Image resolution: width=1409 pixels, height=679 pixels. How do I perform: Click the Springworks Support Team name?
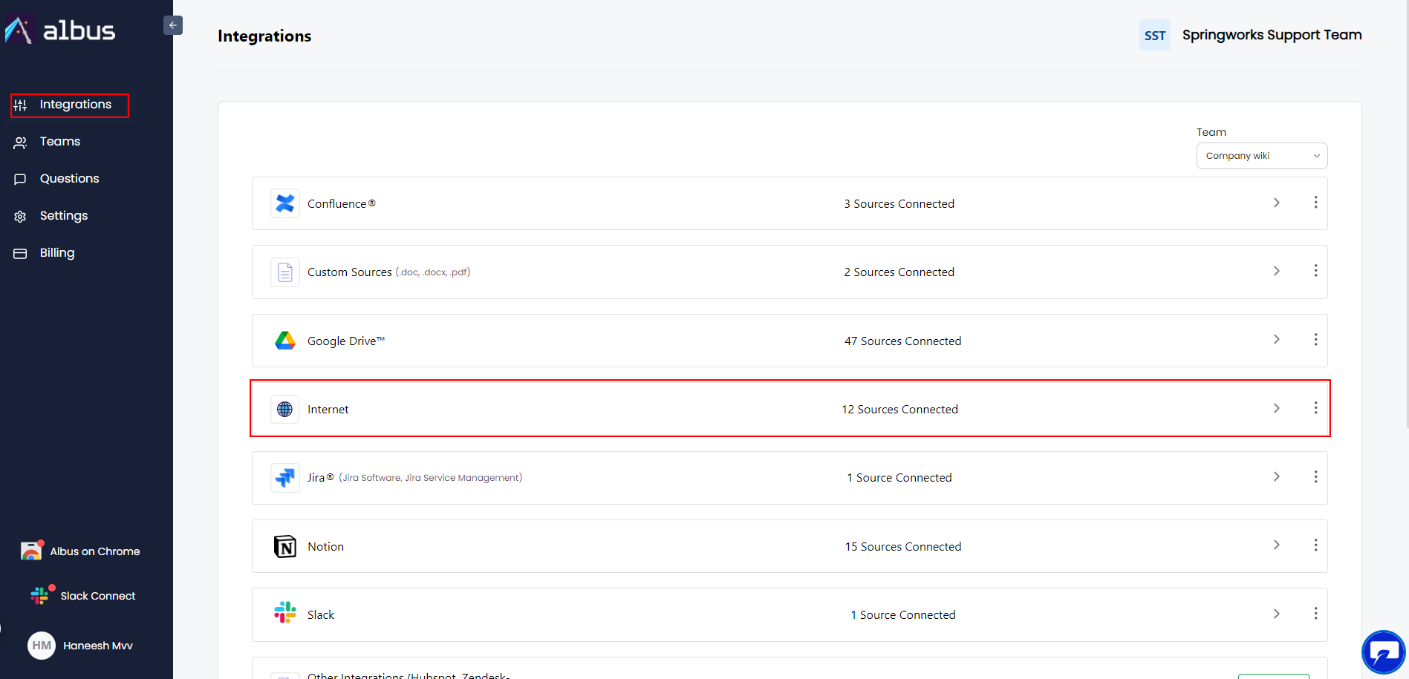pos(1272,35)
